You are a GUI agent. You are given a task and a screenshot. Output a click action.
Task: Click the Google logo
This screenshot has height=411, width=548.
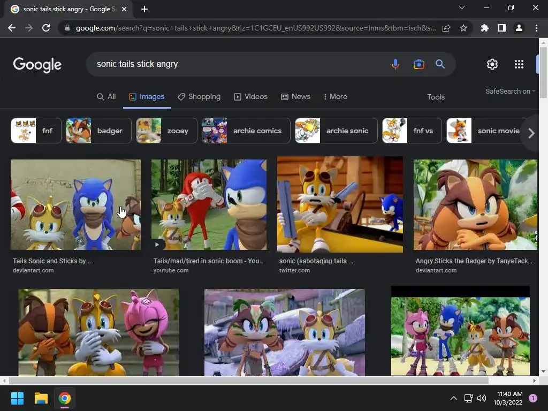pos(37,65)
